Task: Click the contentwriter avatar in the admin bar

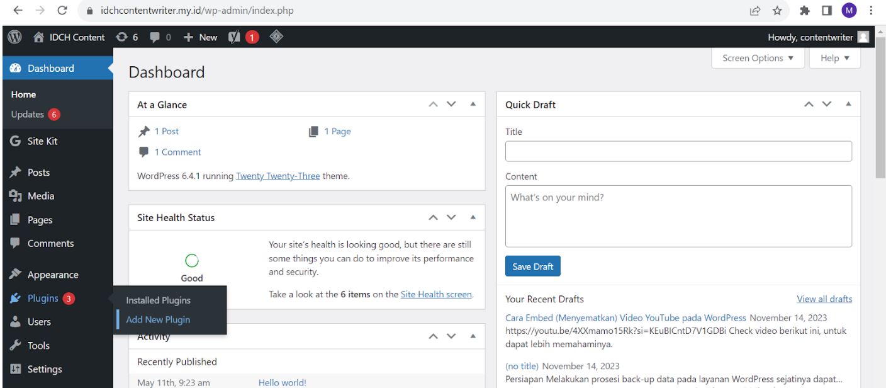Action: pyautogui.click(x=865, y=37)
